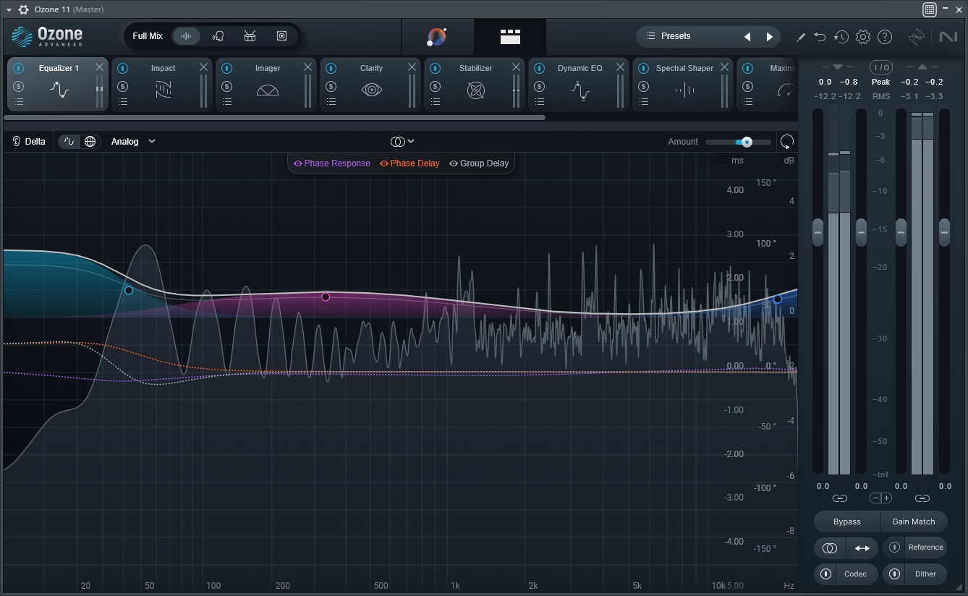Open the stereo channel mode dropdown
This screenshot has height=596, width=968.
(x=402, y=142)
